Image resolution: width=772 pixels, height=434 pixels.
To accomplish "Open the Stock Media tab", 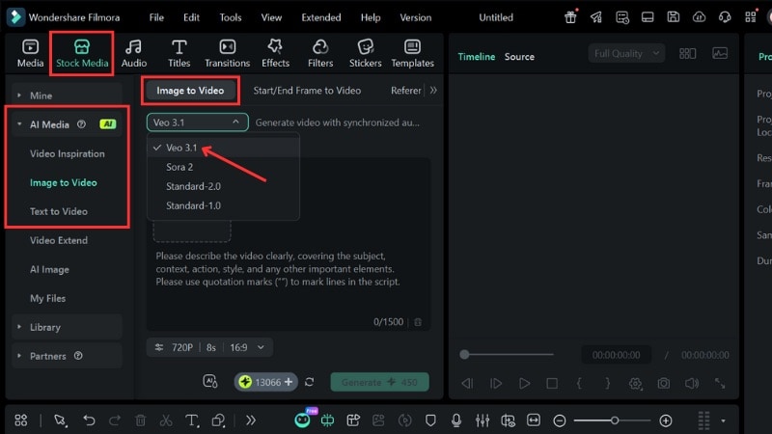I will click(82, 53).
